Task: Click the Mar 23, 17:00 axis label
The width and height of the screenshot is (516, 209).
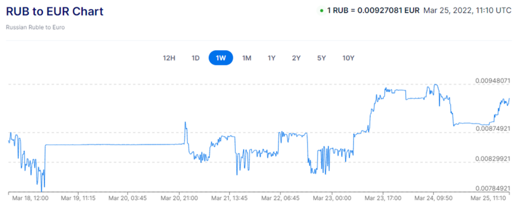Action: point(383,198)
